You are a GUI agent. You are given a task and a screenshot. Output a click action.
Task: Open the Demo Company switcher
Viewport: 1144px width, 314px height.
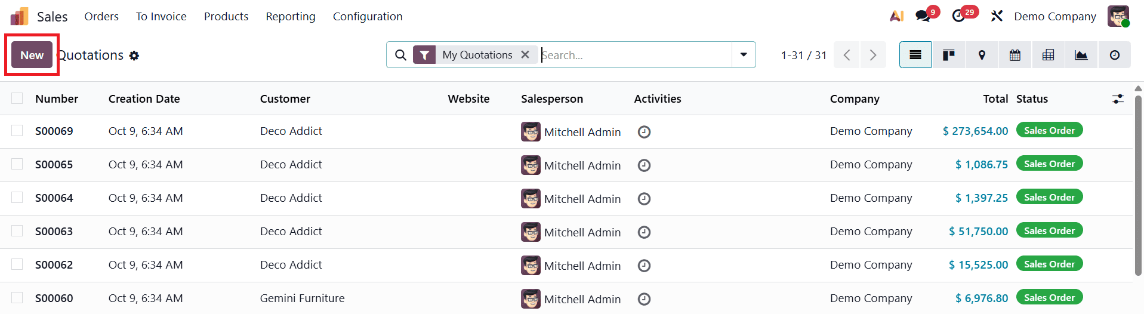pos(1054,16)
